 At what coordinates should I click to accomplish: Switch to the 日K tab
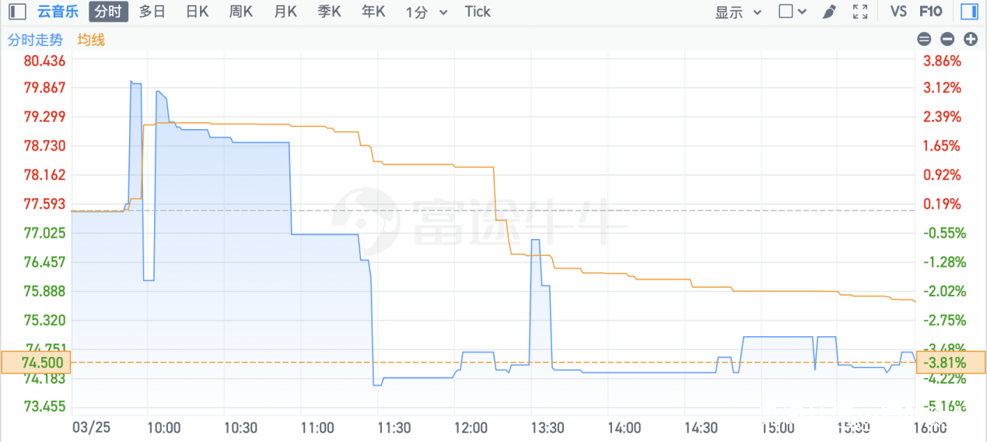coord(198,12)
